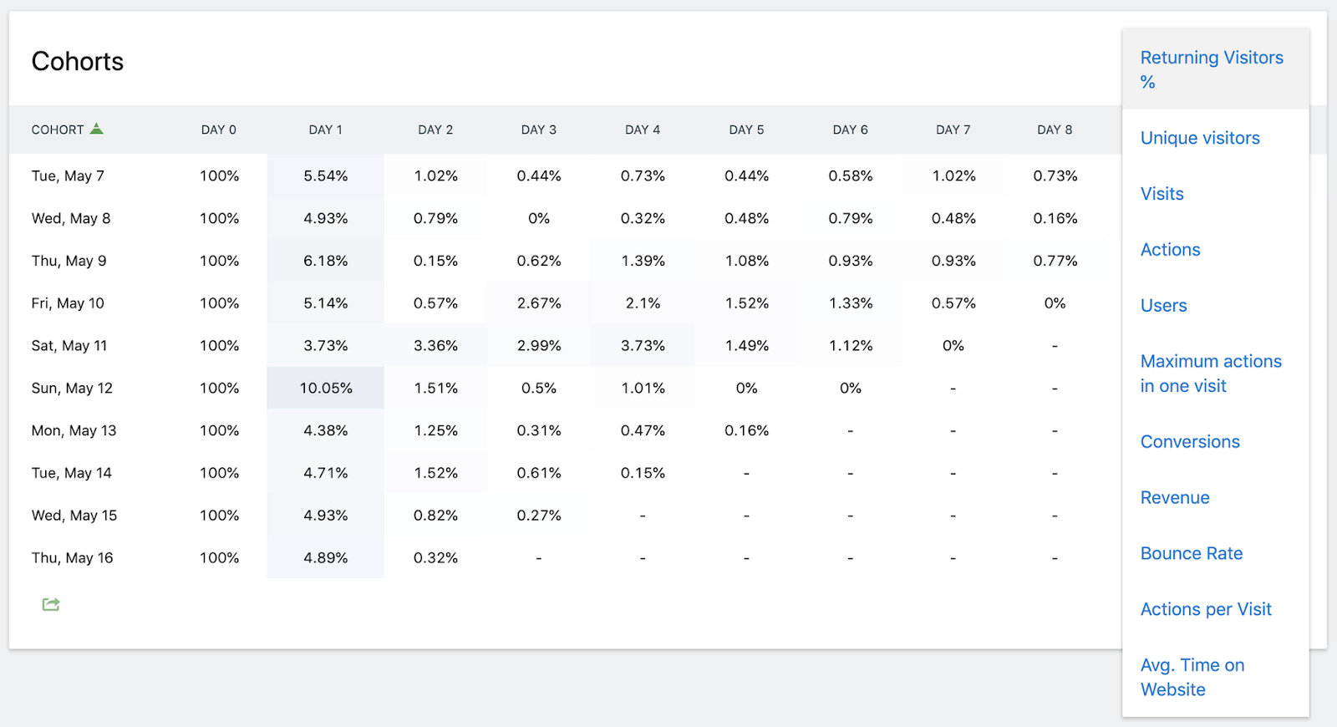
Task: Select Visits metric from the list
Action: pos(1162,193)
